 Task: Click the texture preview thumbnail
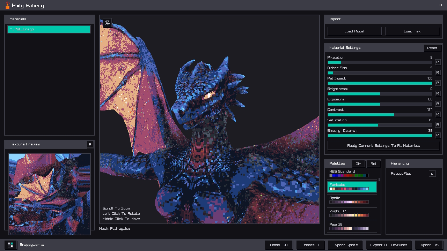coord(50,194)
